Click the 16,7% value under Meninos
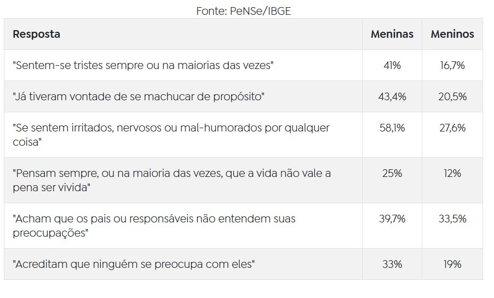Viewport: 494px width, 298px height. (x=452, y=65)
